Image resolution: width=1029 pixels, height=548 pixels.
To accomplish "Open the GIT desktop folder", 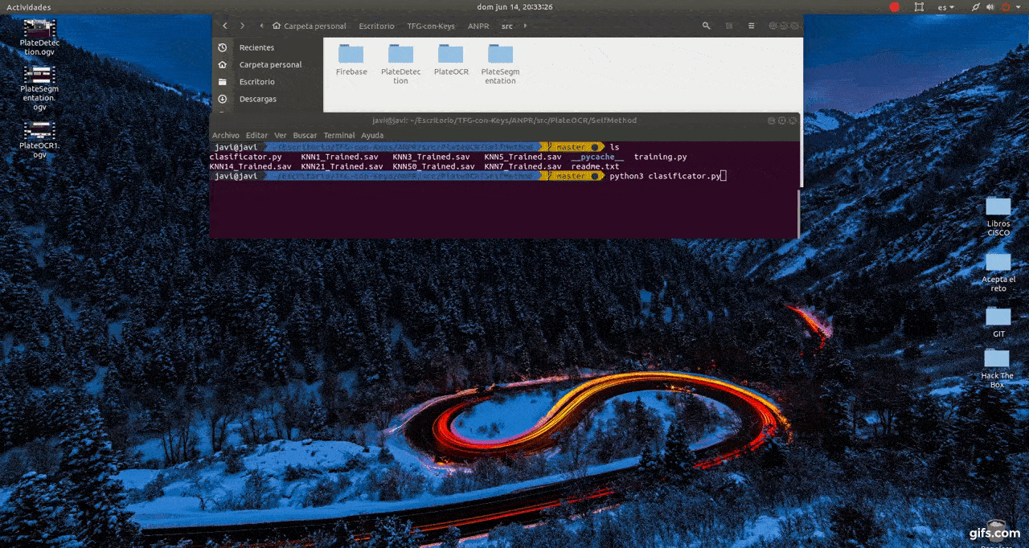I will pyautogui.click(x=998, y=321).
